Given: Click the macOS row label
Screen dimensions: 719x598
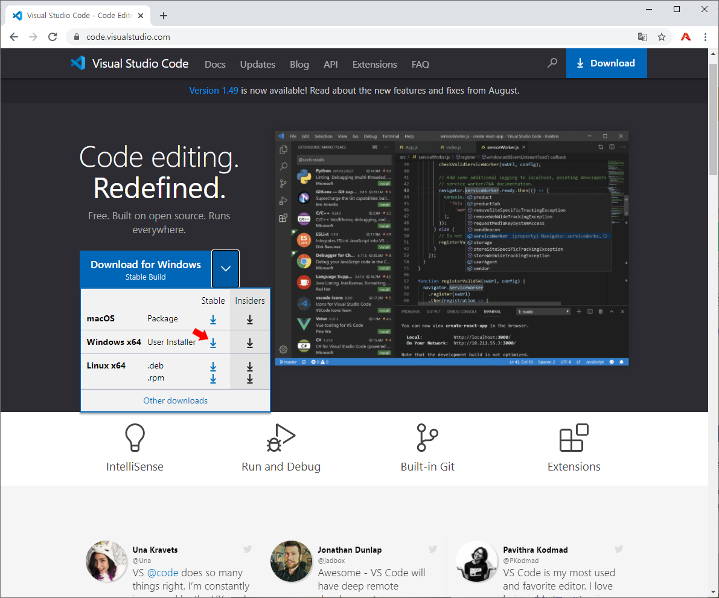Looking at the screenshot, I should click(101, 318).
